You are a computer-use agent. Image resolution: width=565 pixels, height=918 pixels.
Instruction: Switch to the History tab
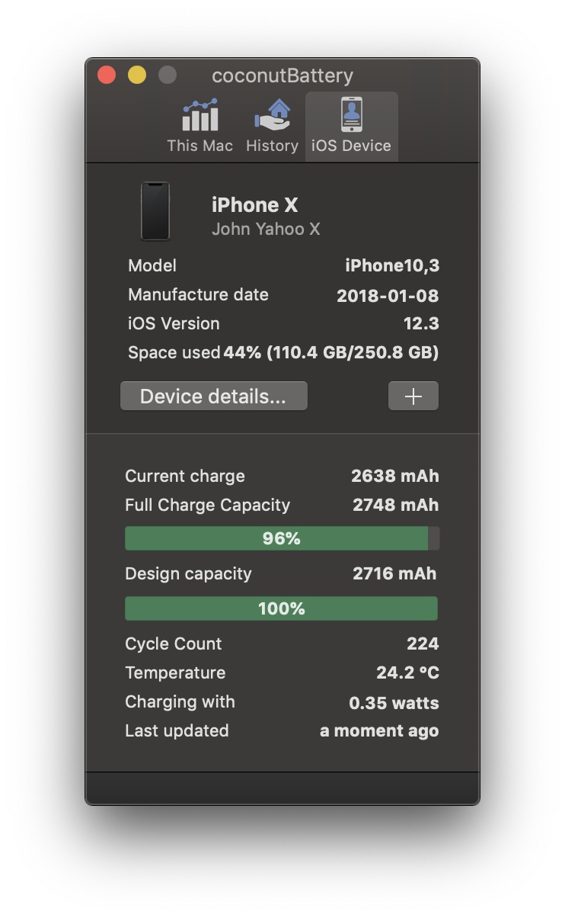click(272, 126)
